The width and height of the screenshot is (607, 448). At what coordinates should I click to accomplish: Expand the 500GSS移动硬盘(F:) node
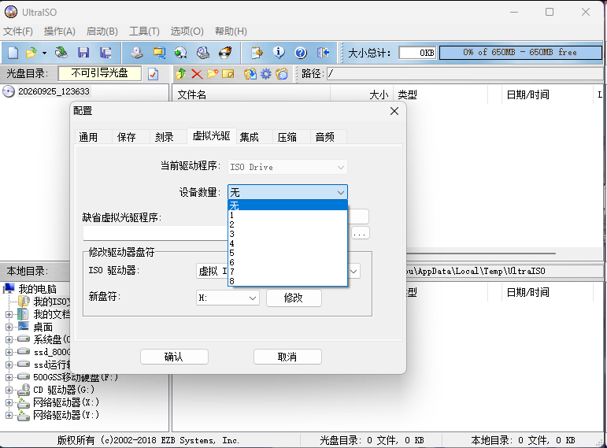(x=9, y=377)
